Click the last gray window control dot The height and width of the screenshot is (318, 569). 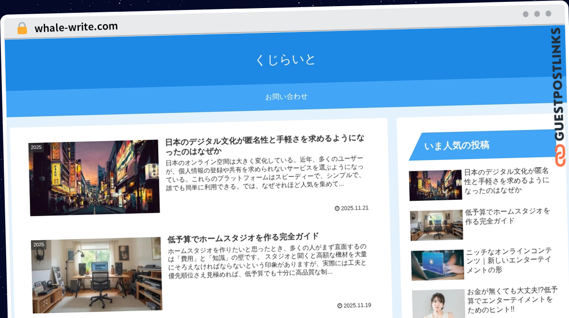point(548,14)
